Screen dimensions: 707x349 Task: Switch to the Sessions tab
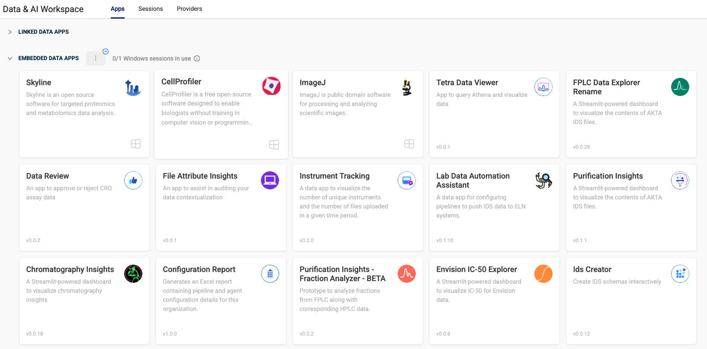click(x=151, y=9)
